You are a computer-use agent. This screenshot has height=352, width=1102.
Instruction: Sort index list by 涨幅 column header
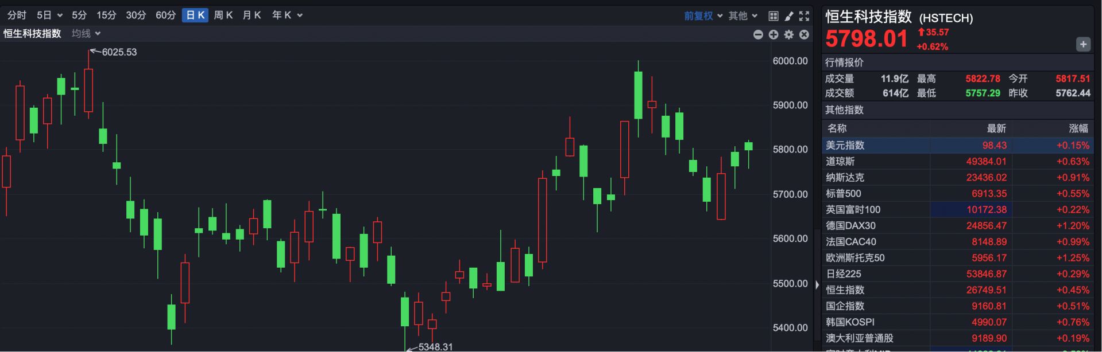1078,128
